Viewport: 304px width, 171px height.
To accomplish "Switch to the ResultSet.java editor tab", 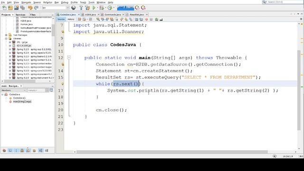I will pyautogui.click(x=137, y=15).
